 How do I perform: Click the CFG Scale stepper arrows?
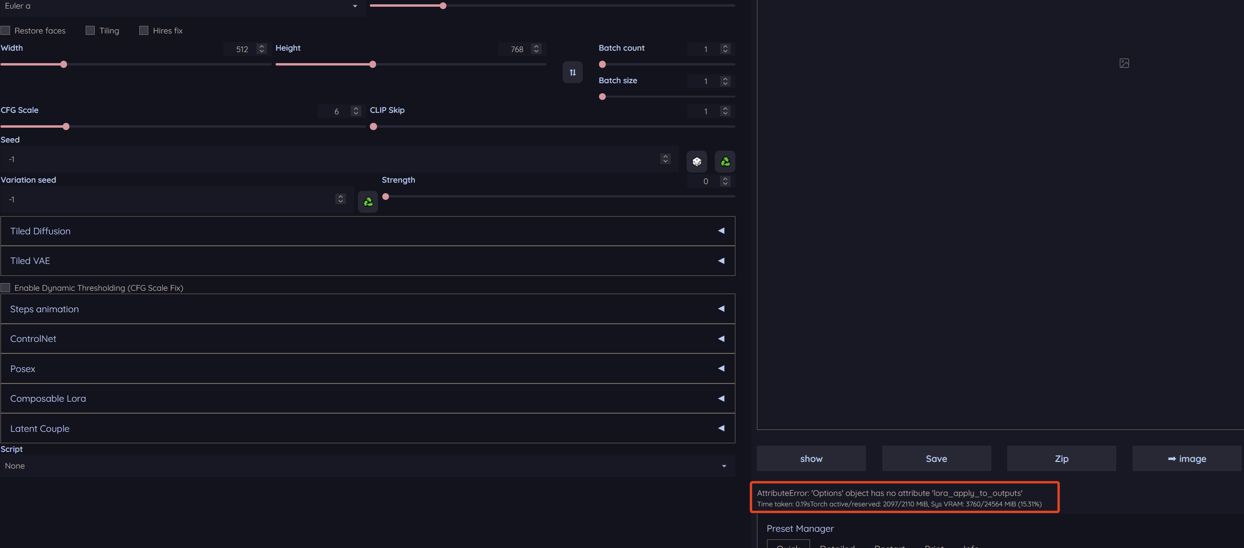tap(356, 111)
